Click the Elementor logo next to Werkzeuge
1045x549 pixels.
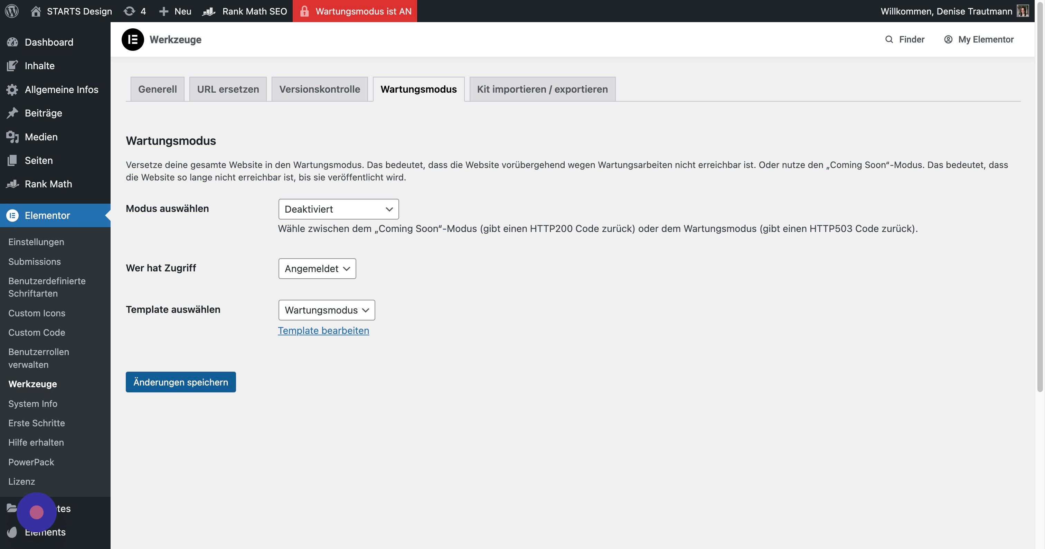(132, 39)
